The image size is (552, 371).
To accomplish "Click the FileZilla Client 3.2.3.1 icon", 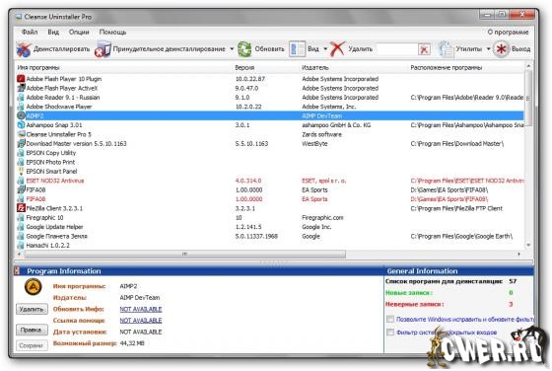I will click(x=21, y=208).
